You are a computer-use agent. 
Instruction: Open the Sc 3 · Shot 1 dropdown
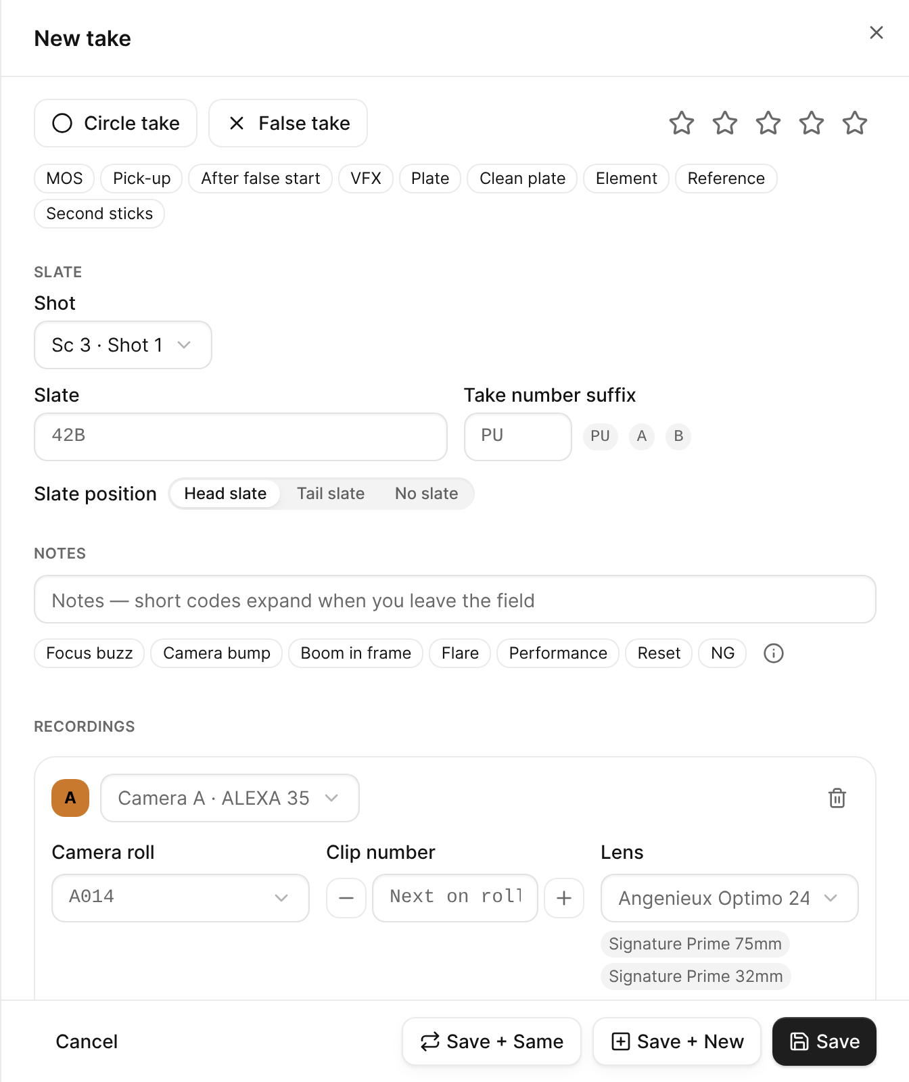(x=123, y=345)
